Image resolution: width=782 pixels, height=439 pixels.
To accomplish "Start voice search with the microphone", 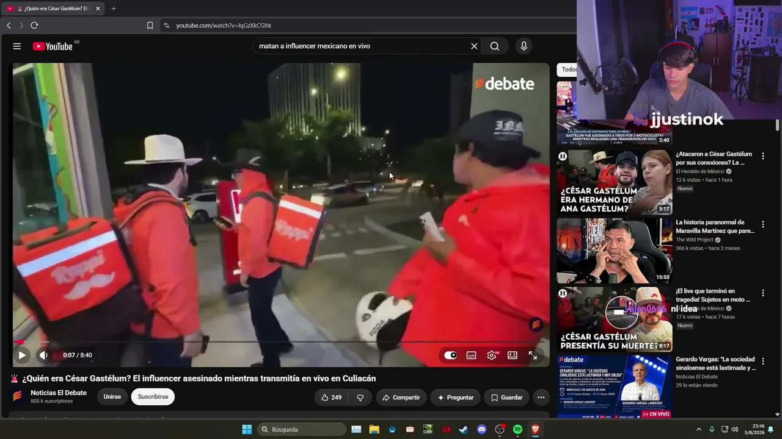I will coord(524,46).
